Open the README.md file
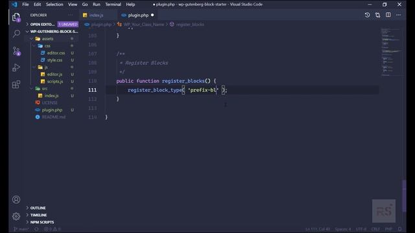415x233 pixels. [x=53, y=117]
